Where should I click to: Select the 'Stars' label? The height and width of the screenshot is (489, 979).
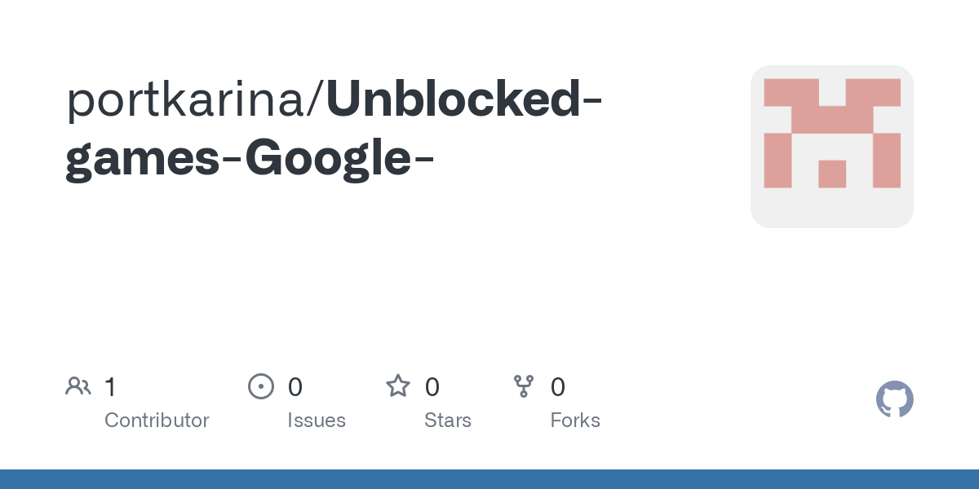coord(448,421)
